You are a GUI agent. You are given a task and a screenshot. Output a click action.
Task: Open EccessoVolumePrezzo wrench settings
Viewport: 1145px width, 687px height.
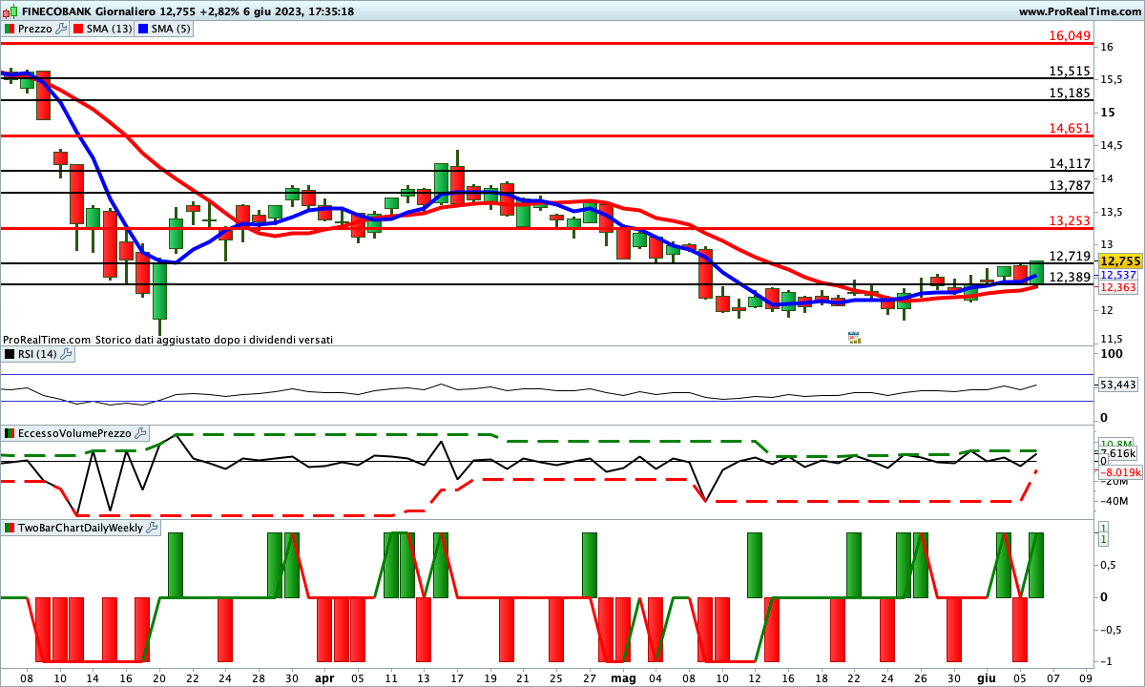tap(139, 433)
